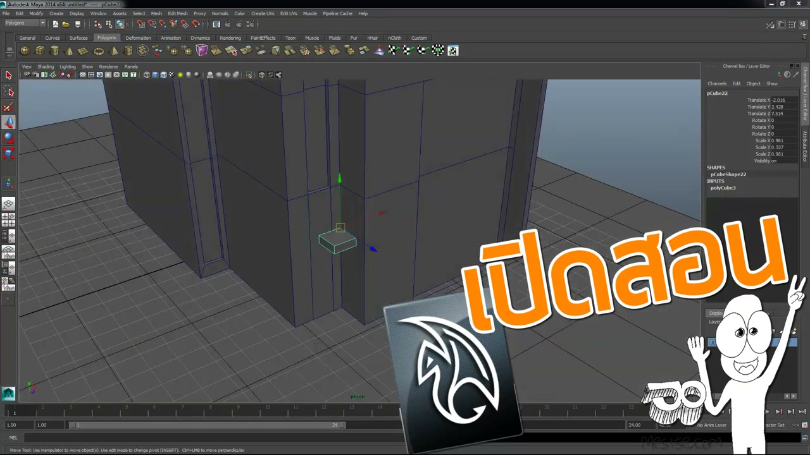The width and height of the screenshot is (810, 455).
Task: Toggle Snap to points magnet icon
Action: (163, 24)
